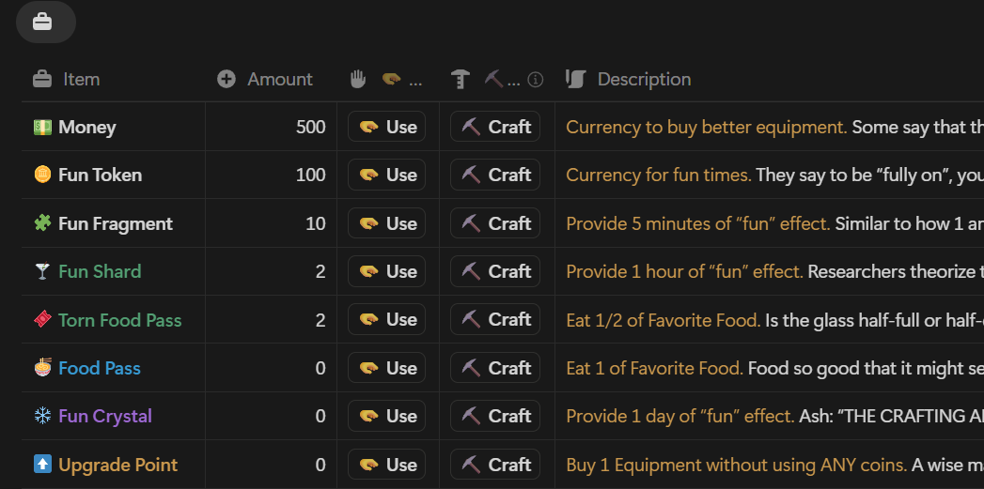
Task: Click the Fun Token coin icon
Action: pyautogui.click(x=42, y=175)
